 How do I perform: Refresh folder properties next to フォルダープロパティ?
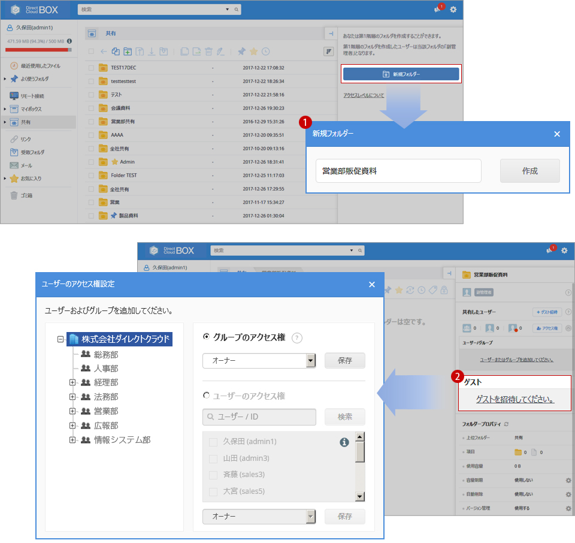click(506, 424)
